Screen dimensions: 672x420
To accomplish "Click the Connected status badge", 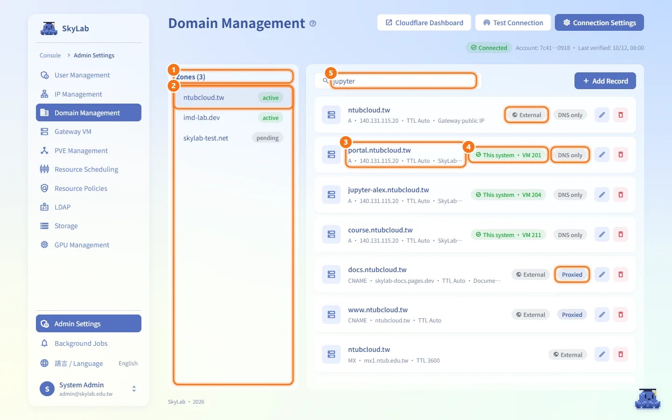I will [x=489, y=48].
